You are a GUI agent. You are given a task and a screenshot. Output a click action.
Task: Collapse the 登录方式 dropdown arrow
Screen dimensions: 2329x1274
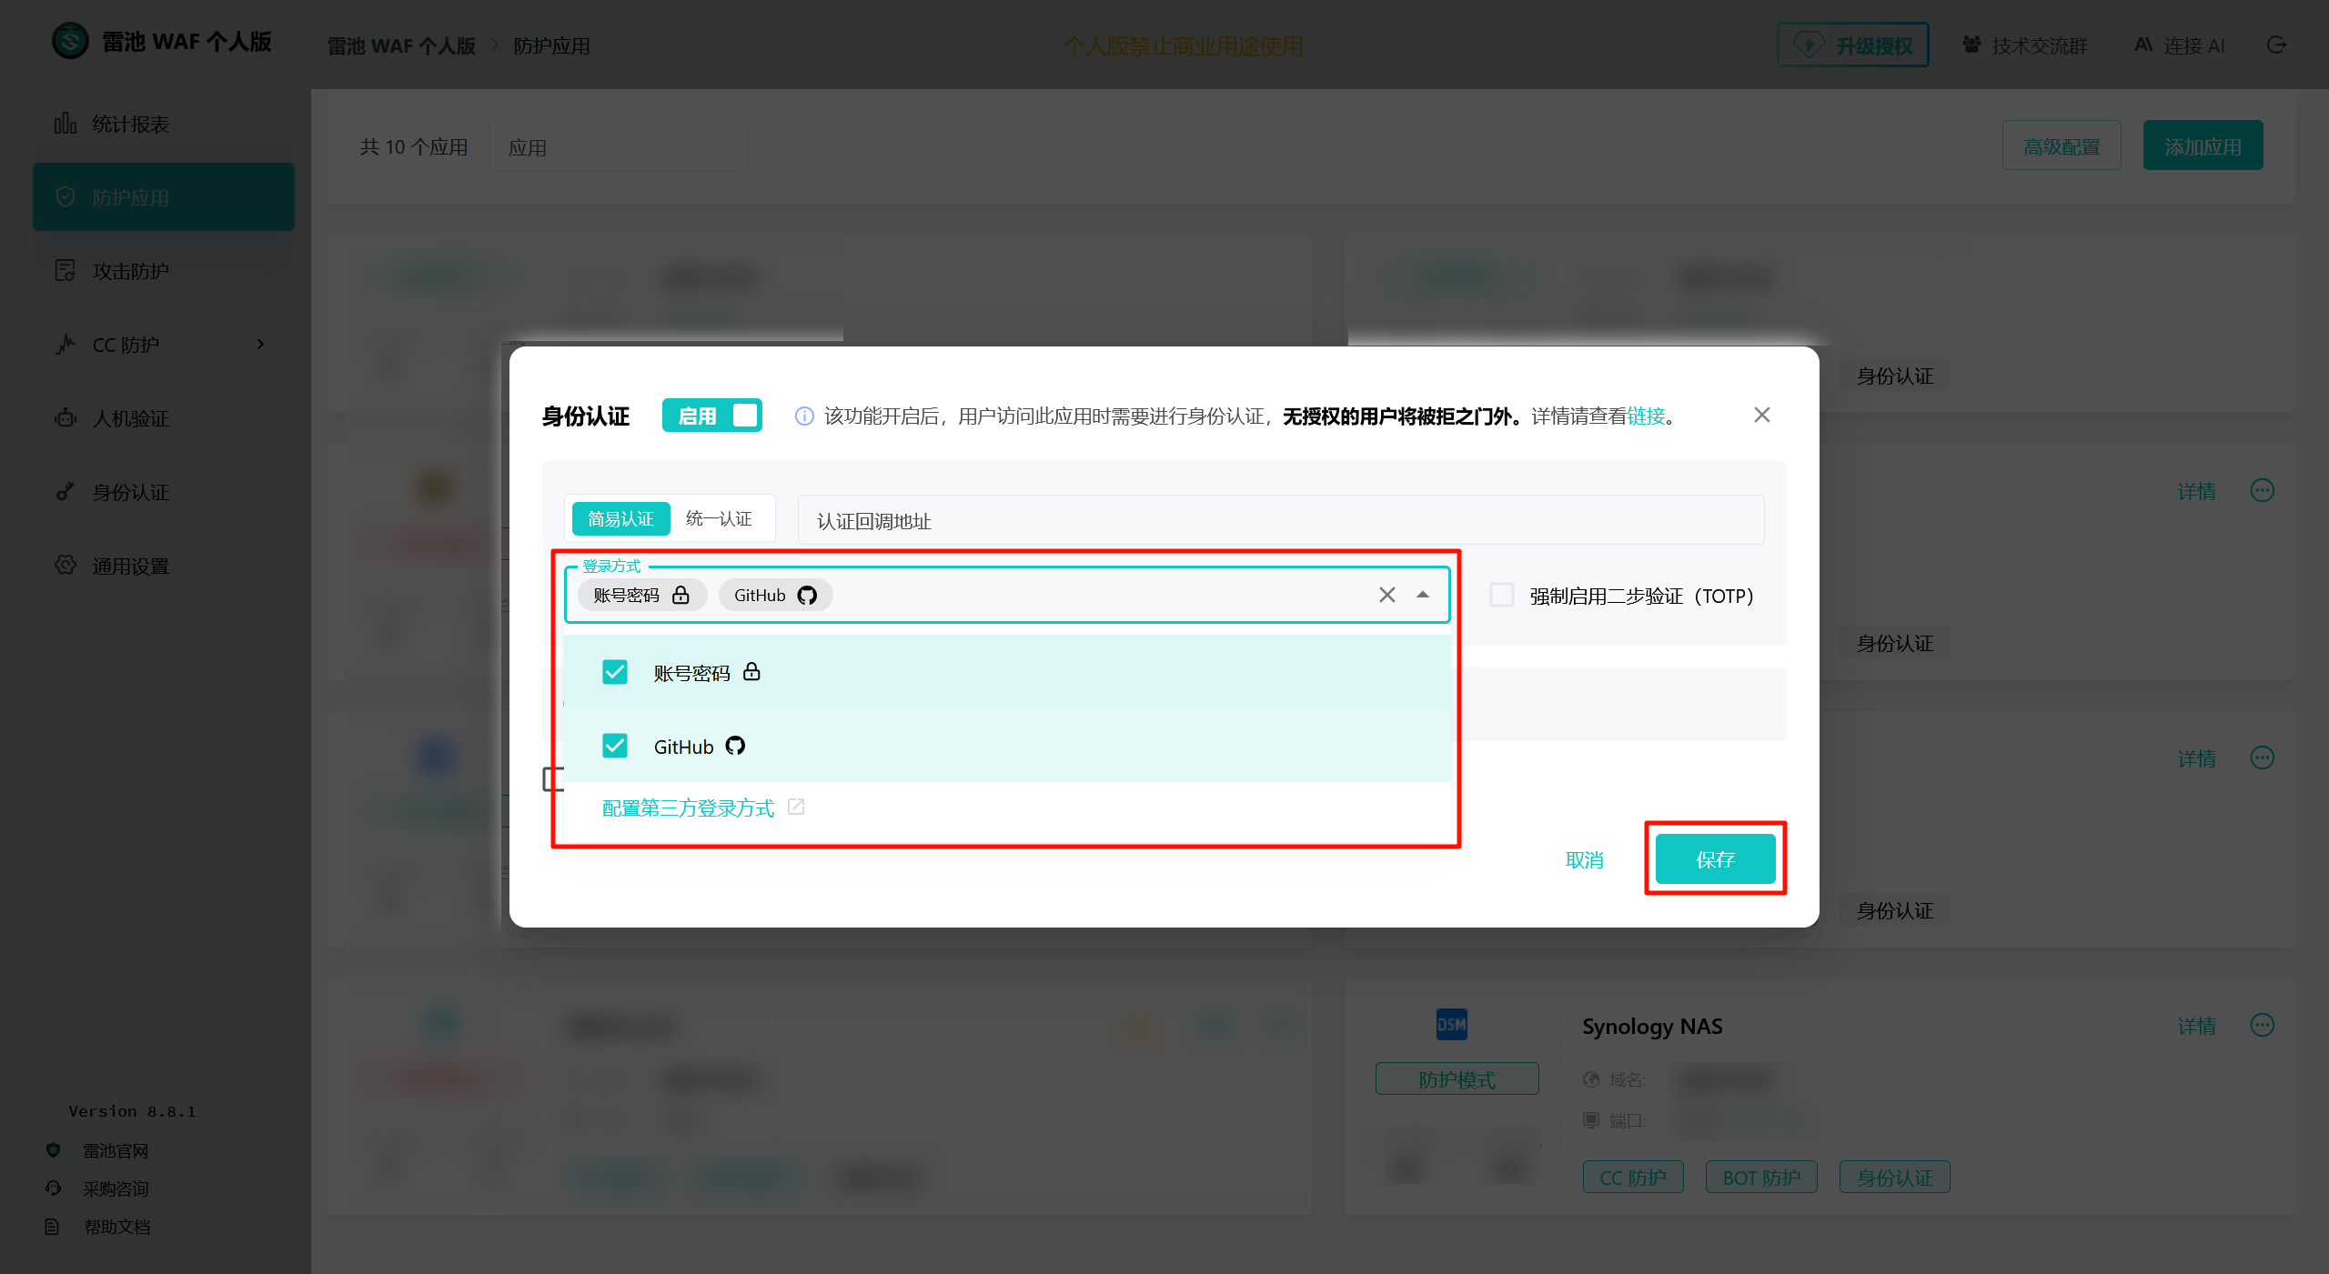[x=1423, y=595]
